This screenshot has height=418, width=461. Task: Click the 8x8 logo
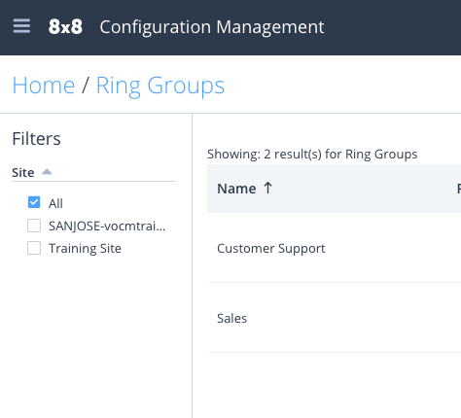[x=65, y=26]
